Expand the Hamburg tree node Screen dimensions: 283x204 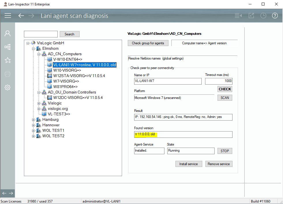coord(33,120)
